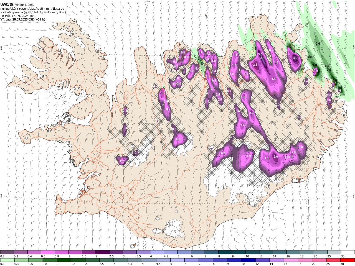Pick the violet 12 swatch in bottom legend
This screenshot has height=266, width=355.
point(262,260)
